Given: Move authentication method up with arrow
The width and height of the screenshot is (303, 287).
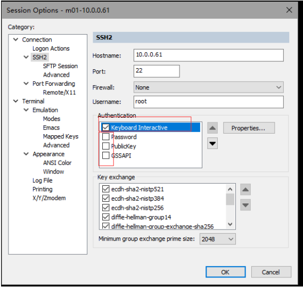Looking at the screenshot, I should pyautogui.click(x=212, y=128).
